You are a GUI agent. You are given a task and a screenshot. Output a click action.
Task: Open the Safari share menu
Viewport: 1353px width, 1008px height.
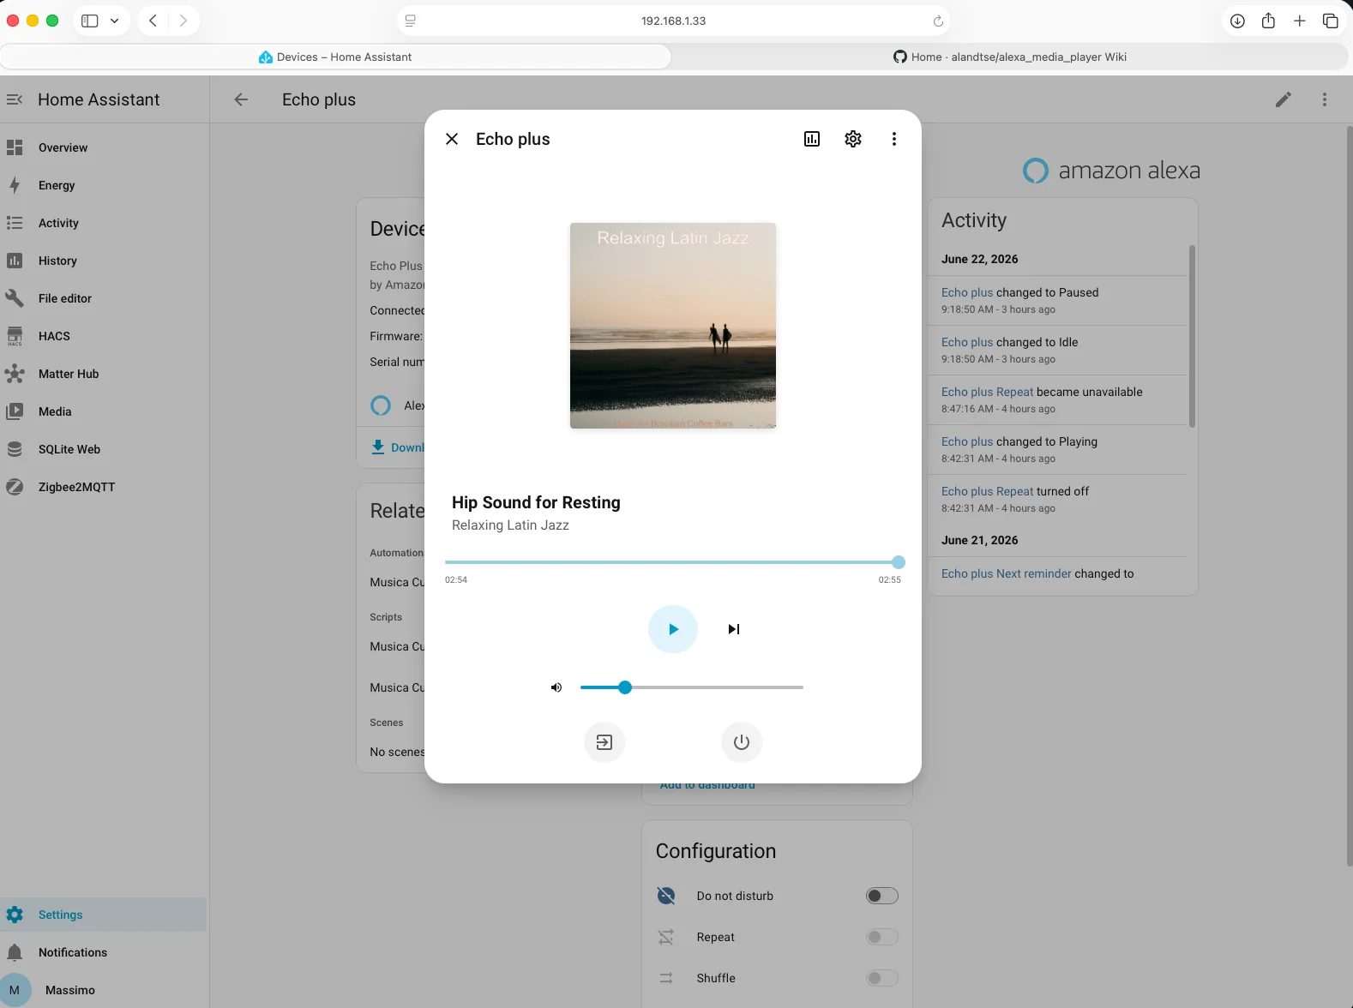pos(1268,21)
